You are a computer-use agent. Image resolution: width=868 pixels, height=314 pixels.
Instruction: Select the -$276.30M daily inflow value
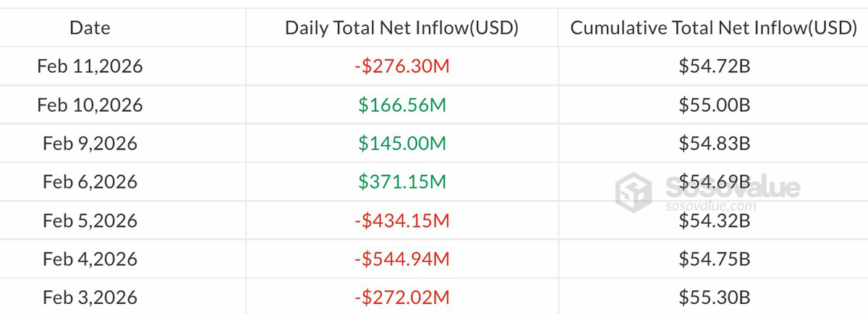[x=401, y=66]
